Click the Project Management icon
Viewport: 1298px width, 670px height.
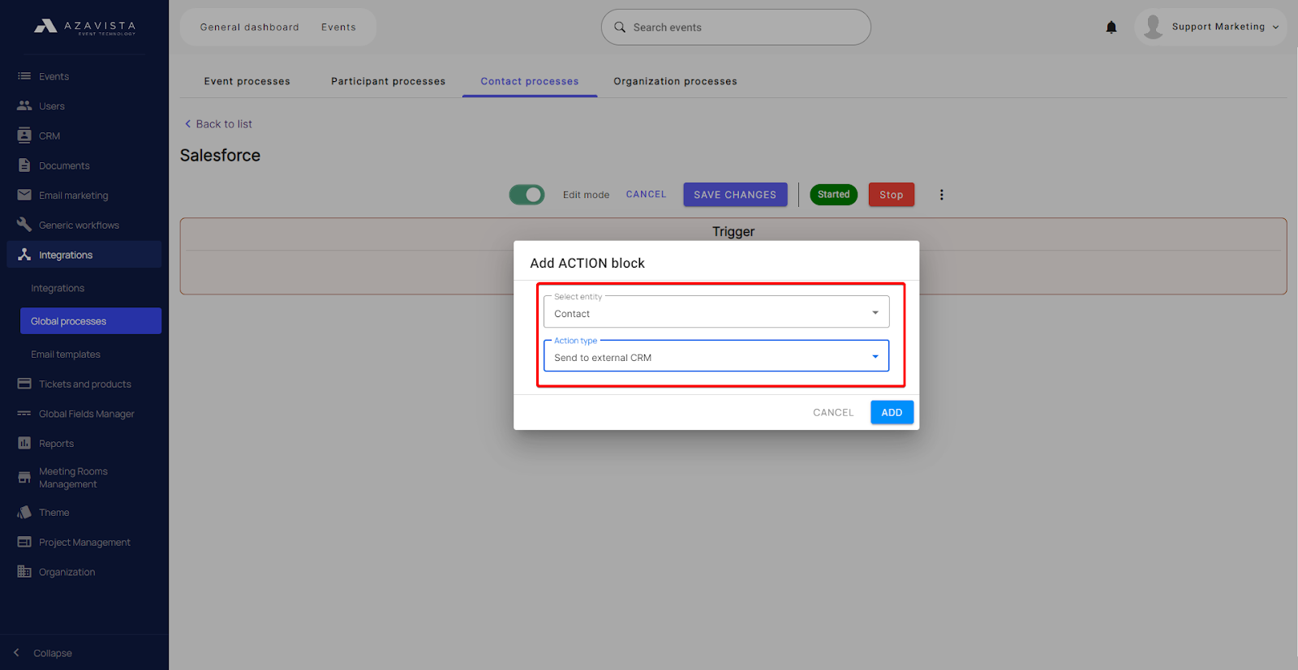tap(24, 542)
